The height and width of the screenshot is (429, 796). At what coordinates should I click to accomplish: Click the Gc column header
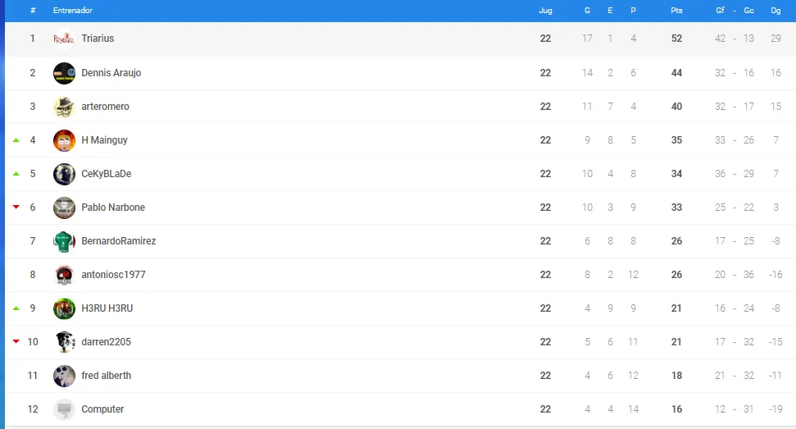click(x=748, y=10)
